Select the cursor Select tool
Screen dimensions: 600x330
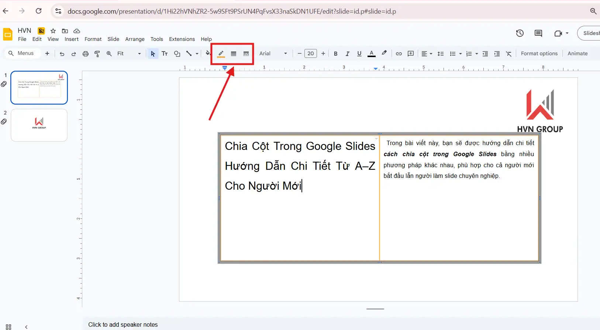[153, 54]
